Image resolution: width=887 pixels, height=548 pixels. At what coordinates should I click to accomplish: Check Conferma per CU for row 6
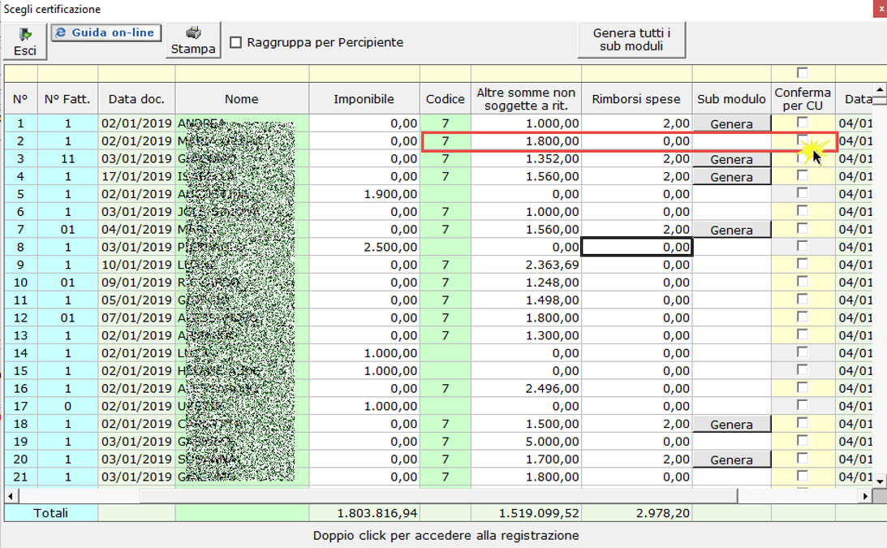(802, 210)
